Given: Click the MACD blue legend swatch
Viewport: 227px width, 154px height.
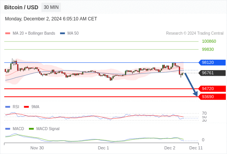Looking at the screenshot, I should (x=8, y=129).
